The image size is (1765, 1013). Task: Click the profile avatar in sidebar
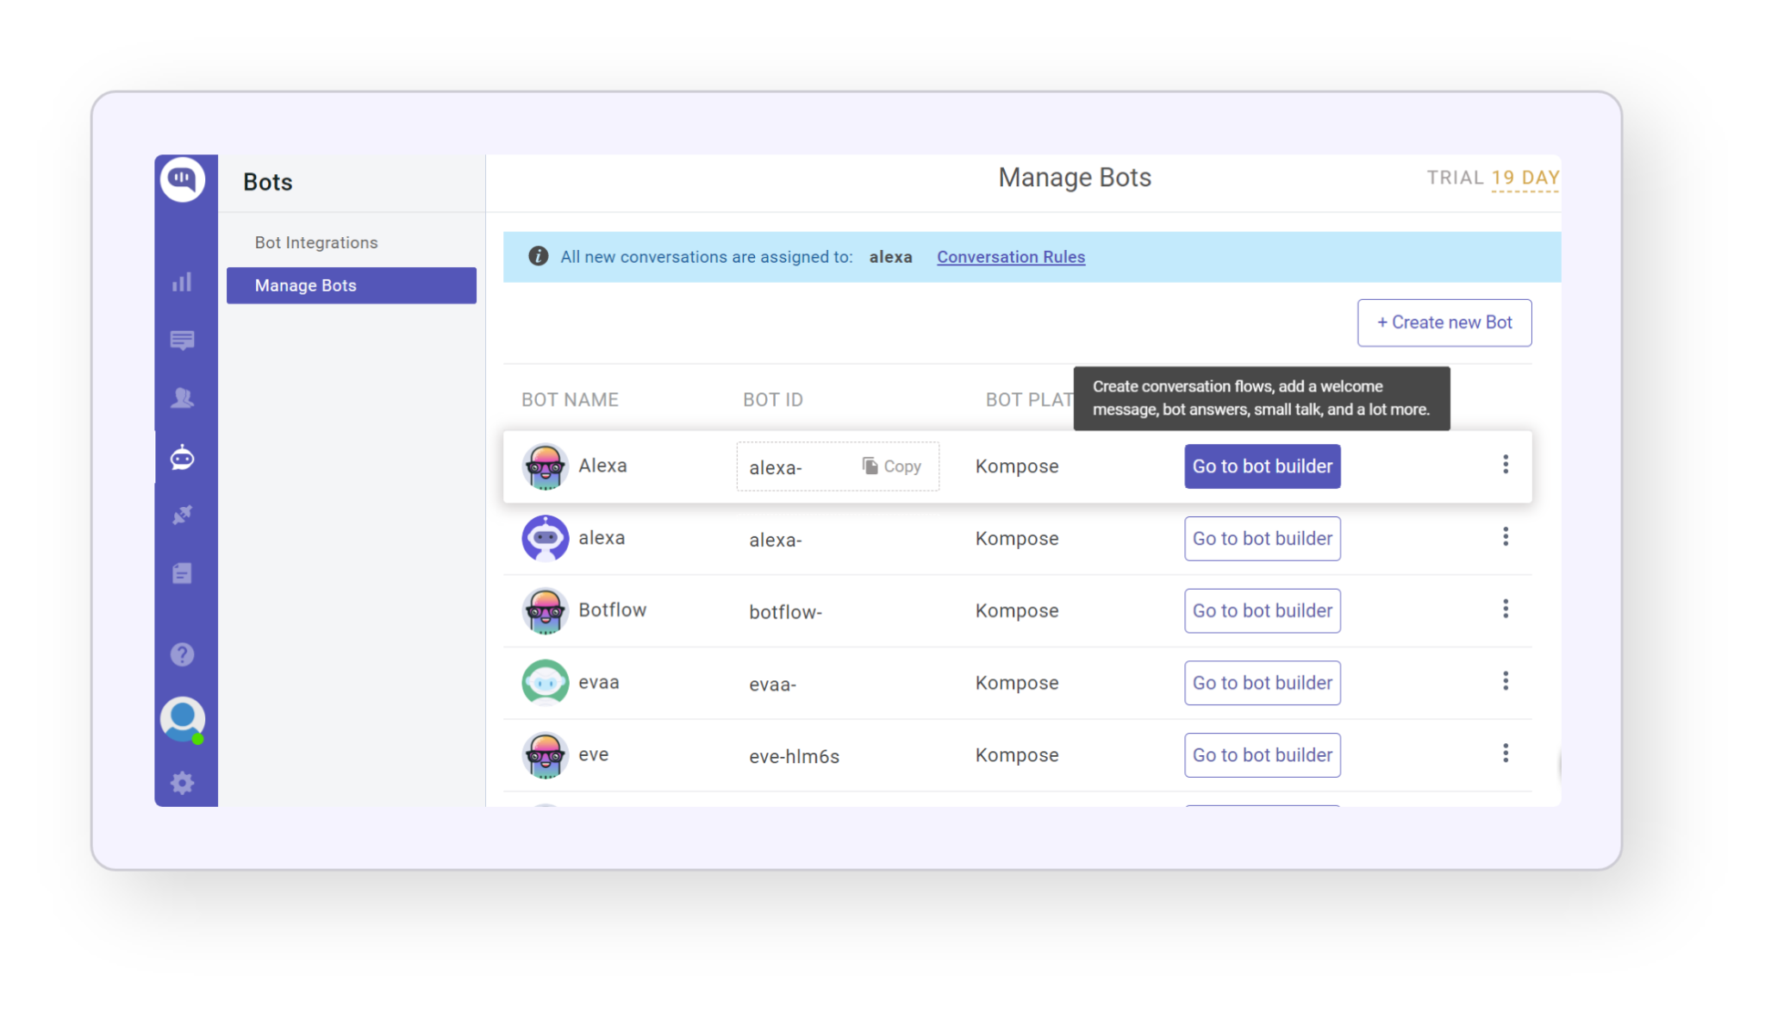pos(182,717)
